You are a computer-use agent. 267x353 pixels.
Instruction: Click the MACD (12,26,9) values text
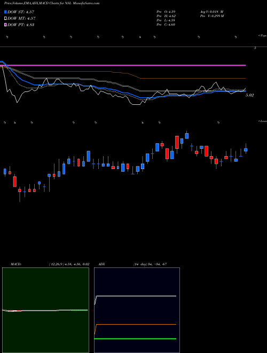point(69,264)
